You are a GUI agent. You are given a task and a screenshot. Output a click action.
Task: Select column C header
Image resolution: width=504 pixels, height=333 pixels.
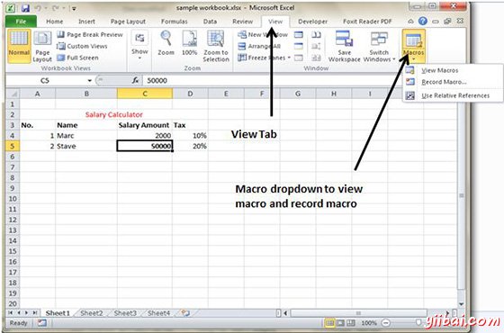click(x=145, y=94)
